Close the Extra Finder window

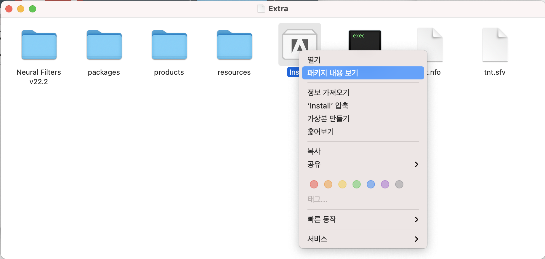pyautogui.click(x=9, y=9)
